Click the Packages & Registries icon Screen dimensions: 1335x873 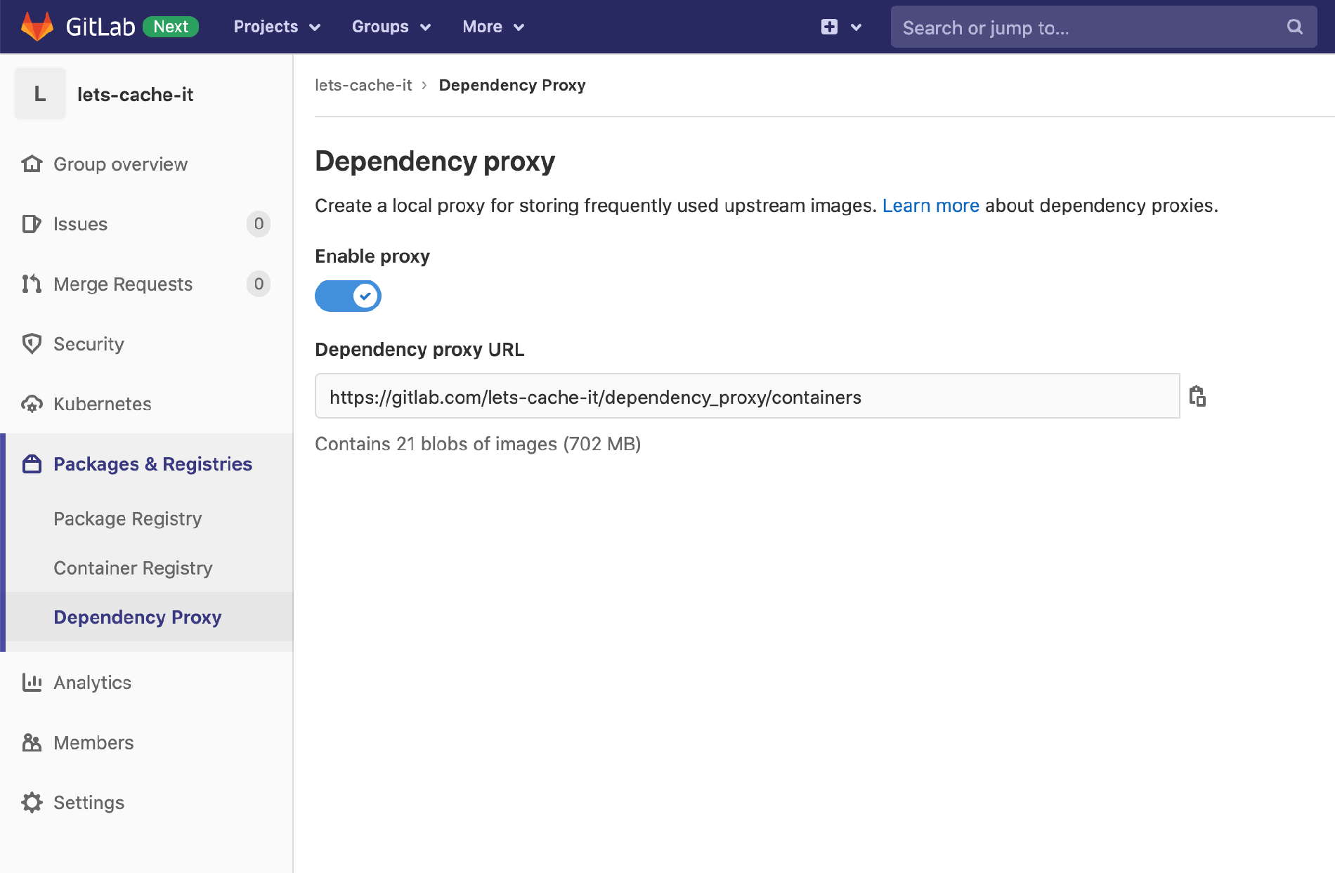[31, 464]
